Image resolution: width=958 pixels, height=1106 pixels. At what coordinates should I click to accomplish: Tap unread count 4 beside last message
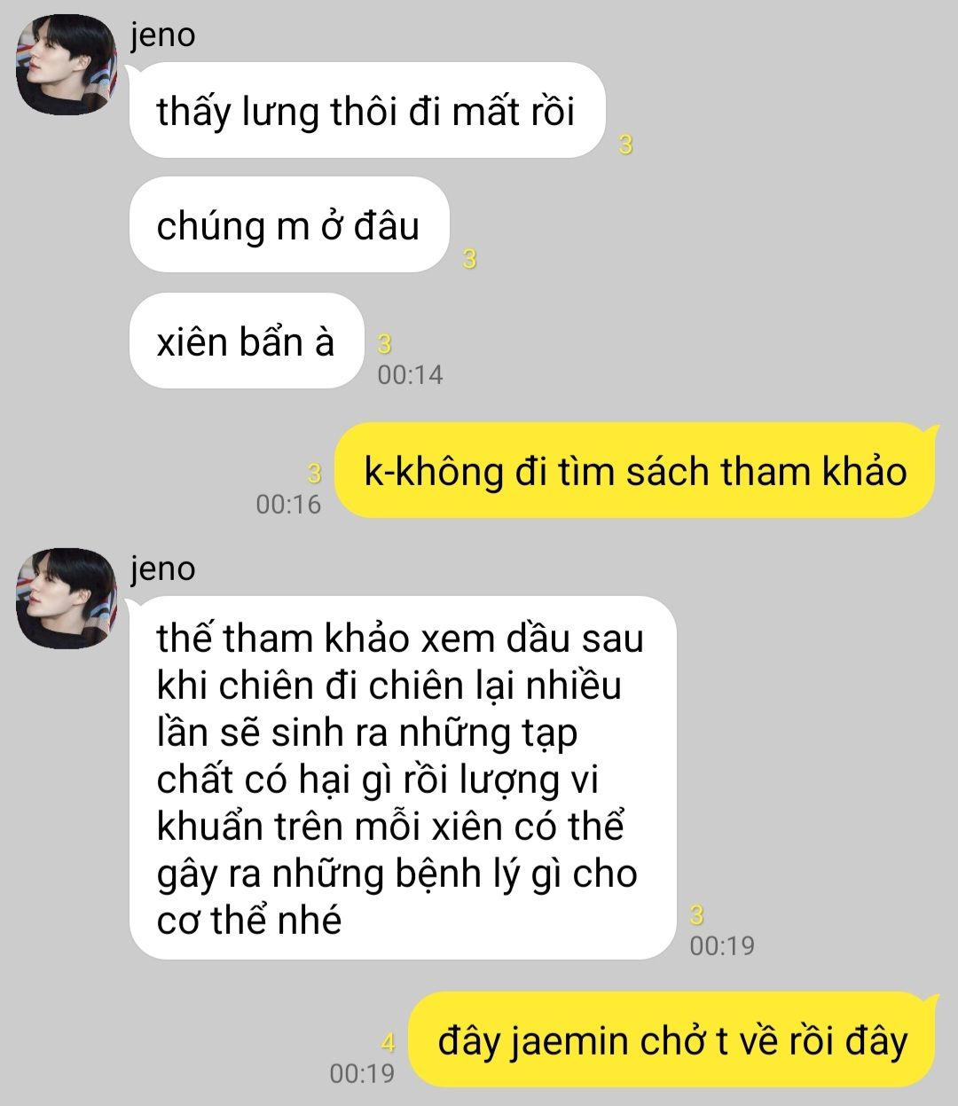point(387,1043)
